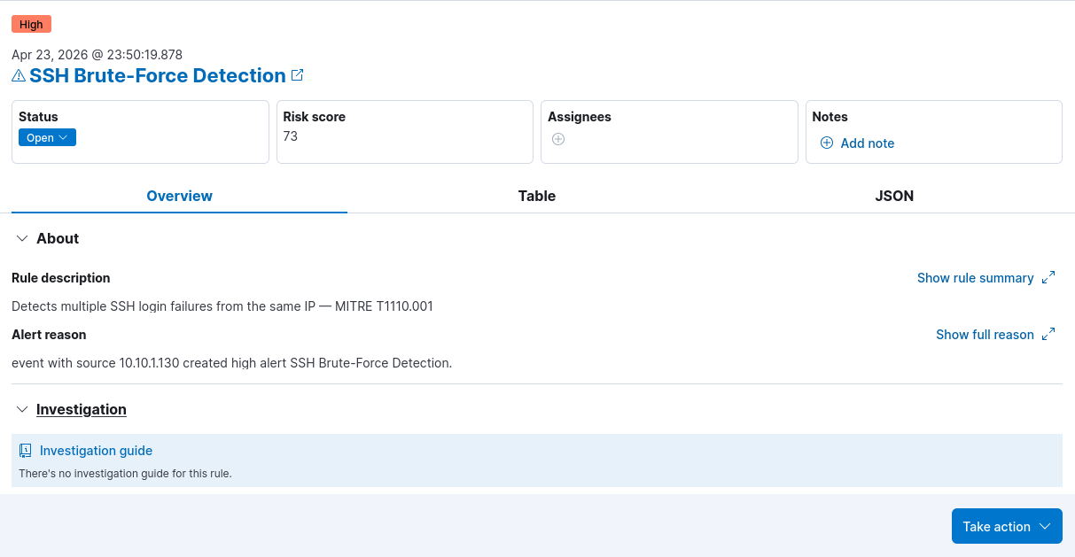Collapse the About section chevron
Viewport: 1075px width, 557px height.
click(22, 238)
